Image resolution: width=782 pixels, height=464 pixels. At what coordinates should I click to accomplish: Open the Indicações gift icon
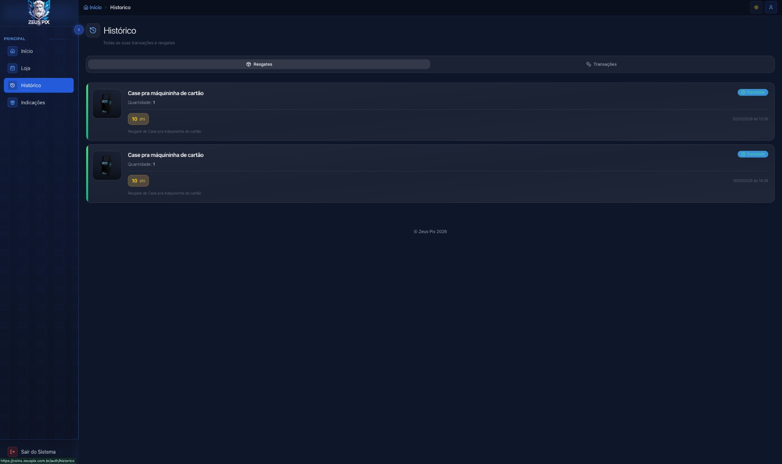tap(13, 103)
